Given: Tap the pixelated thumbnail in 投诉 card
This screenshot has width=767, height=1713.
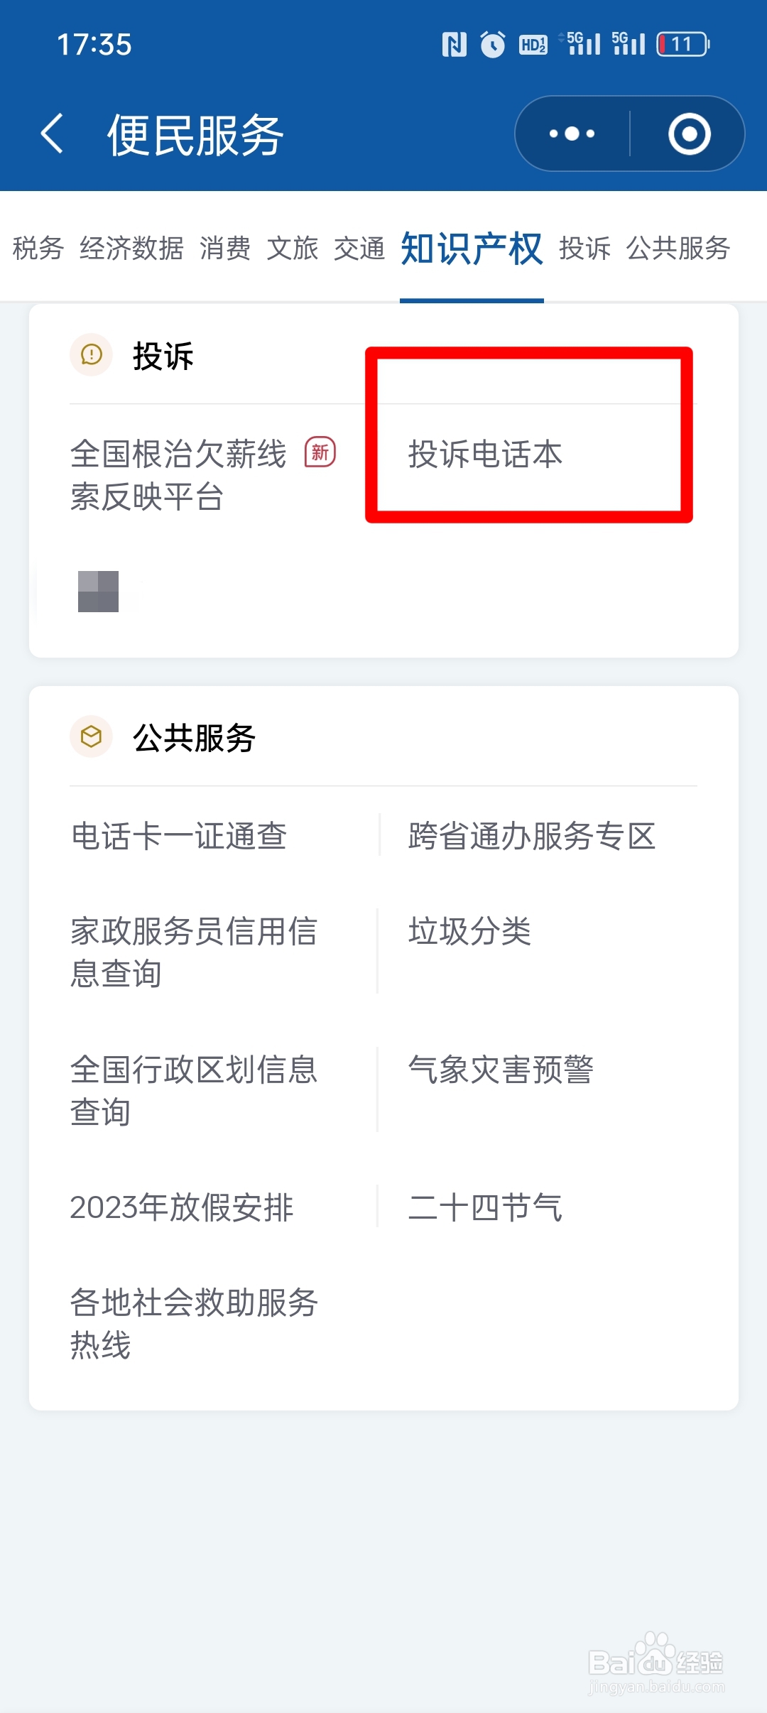Looking at the screenshot, I should 98,591.
